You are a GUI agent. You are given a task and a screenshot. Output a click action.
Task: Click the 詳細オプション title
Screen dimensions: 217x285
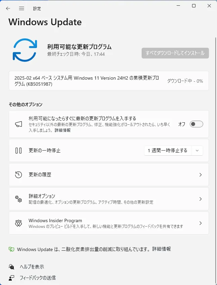[42, 196]
